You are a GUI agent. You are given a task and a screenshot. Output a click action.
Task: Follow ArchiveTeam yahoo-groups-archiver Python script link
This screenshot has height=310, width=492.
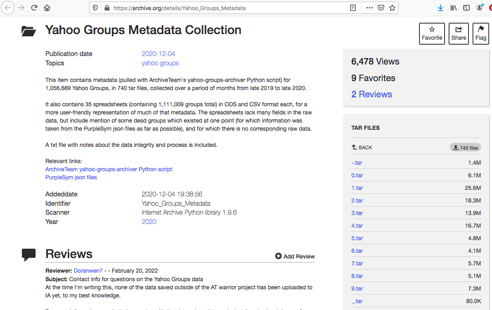(x=109, y=169)
